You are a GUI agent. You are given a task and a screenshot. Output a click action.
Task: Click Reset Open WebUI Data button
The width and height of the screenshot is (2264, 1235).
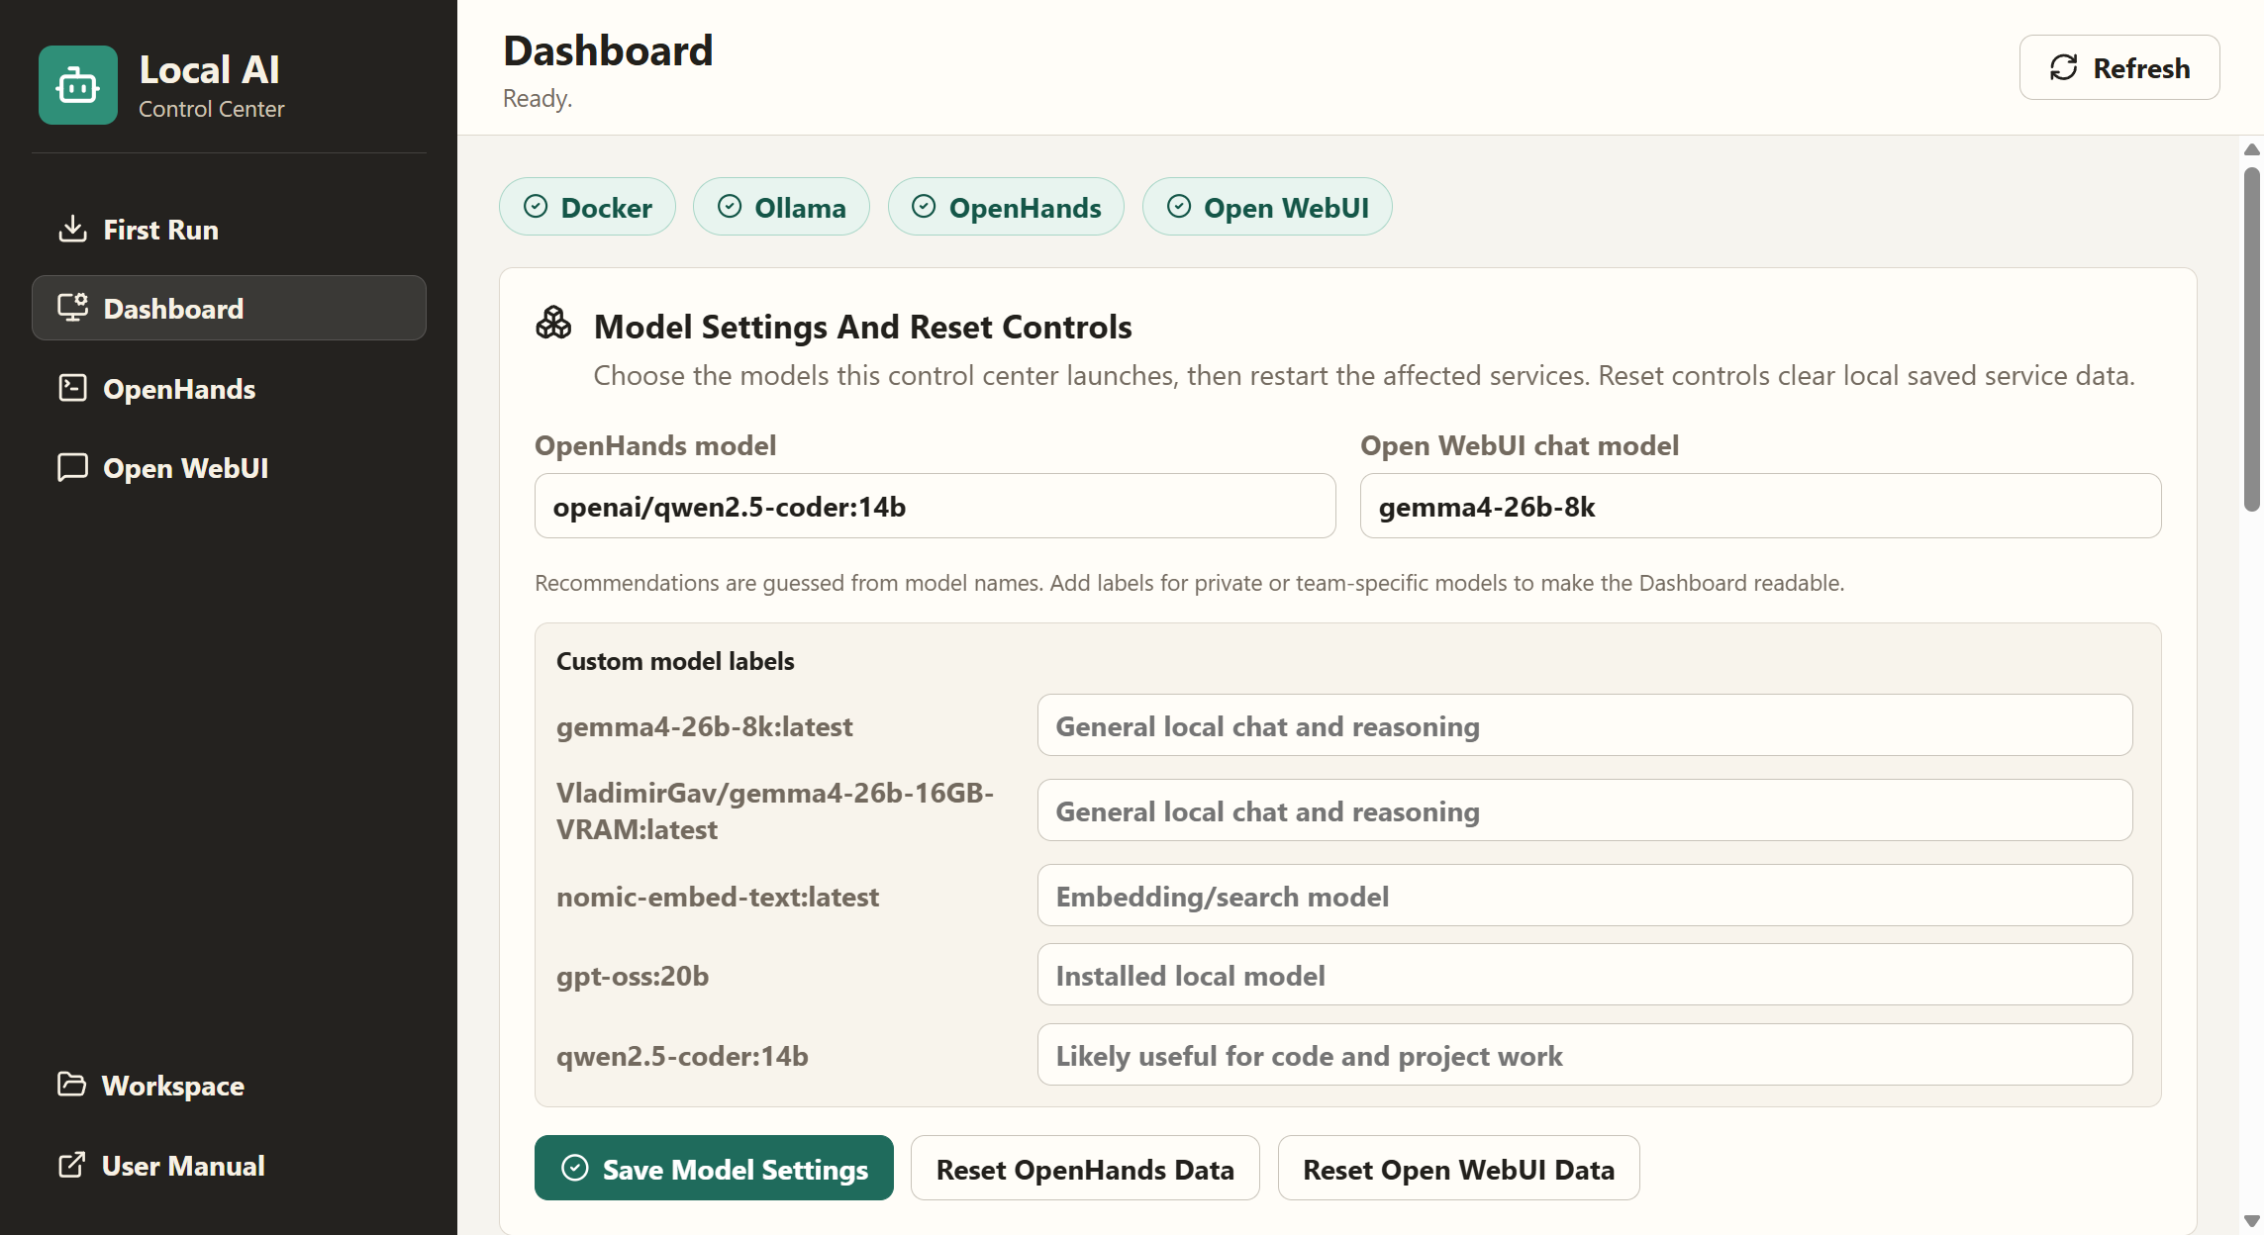(x=1458, y=1168)
